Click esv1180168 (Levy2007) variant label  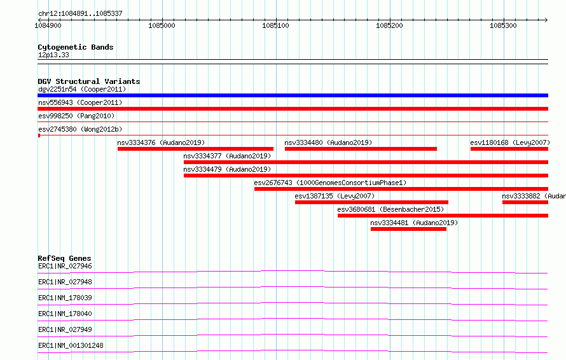click(x=510, y=142)
